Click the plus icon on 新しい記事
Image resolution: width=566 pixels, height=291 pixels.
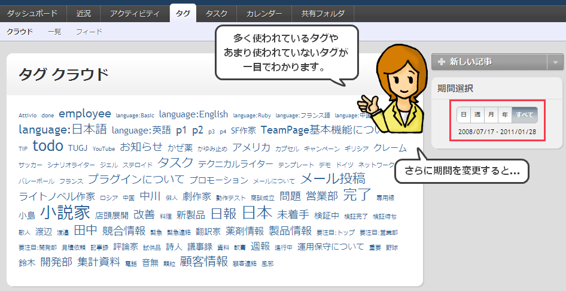click(x=442, y=62)
